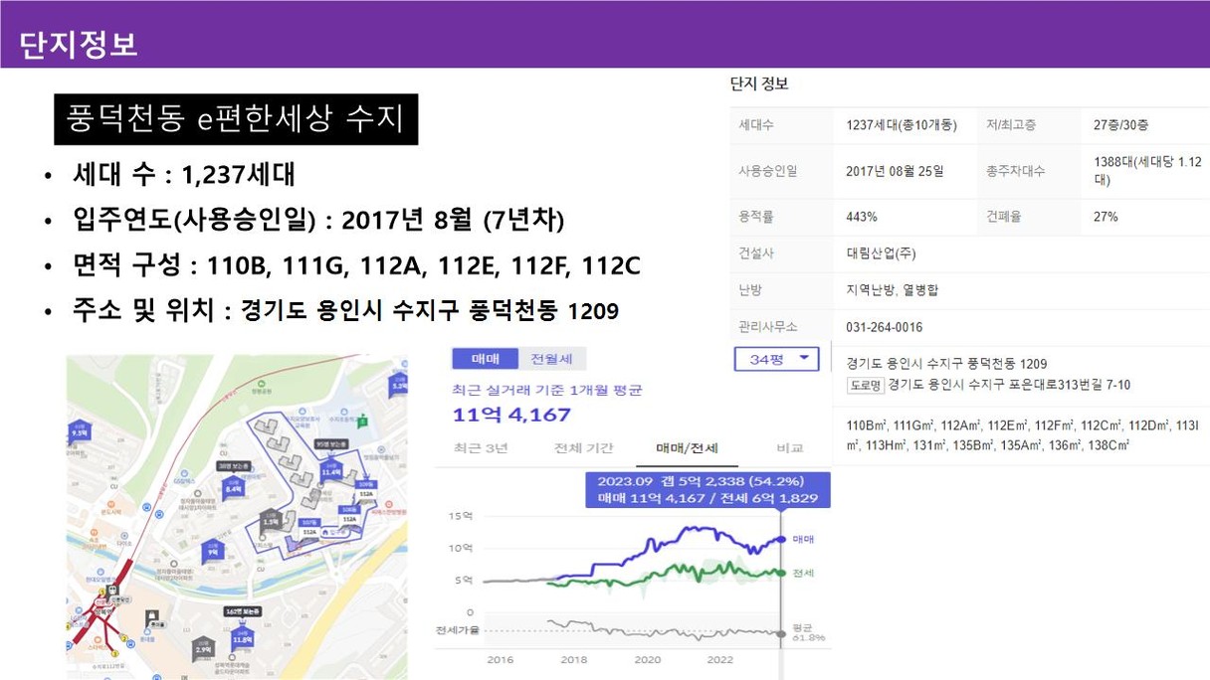
Task: Click the 109동 building label on map
Action: pos(366,486)
